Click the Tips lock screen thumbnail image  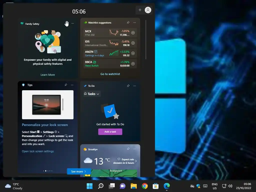[x=48, y=105]
